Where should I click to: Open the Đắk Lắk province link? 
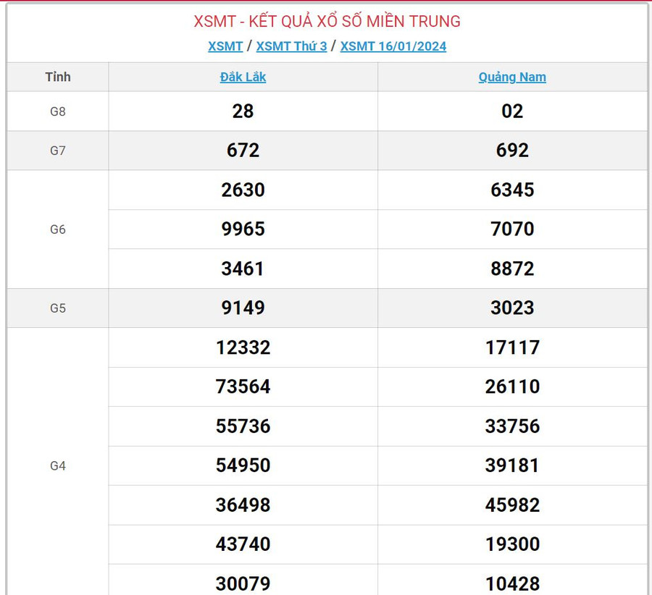(x=243, y=77)
